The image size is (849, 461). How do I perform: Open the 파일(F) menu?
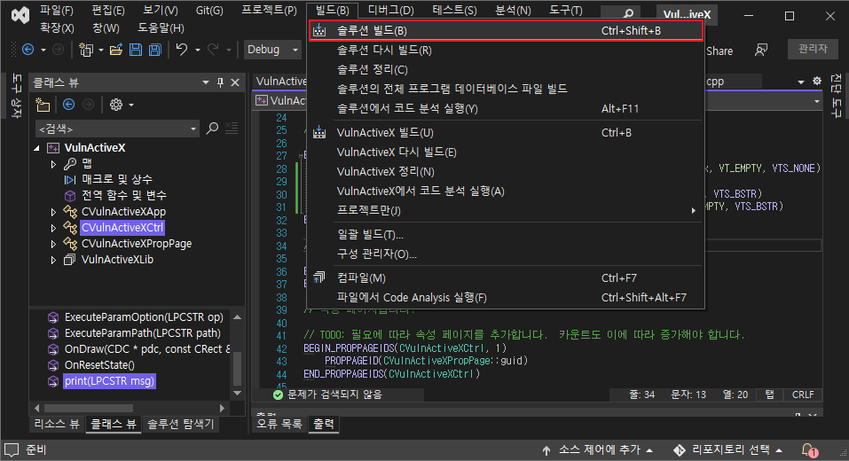point(56,11)
